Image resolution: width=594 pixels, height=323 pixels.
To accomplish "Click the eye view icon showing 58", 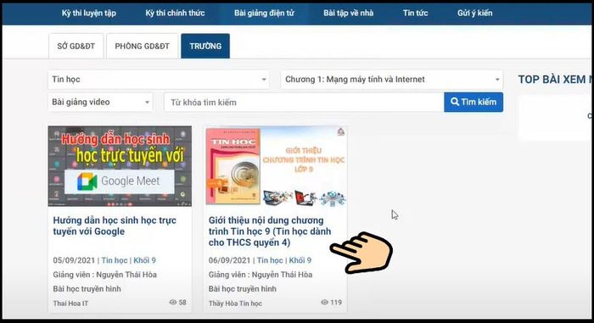I will pyautogui.click(x=173, y=302).
